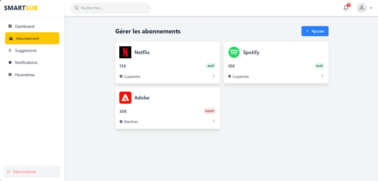Suspend the Netflix subscription

[x=130, y=76]
